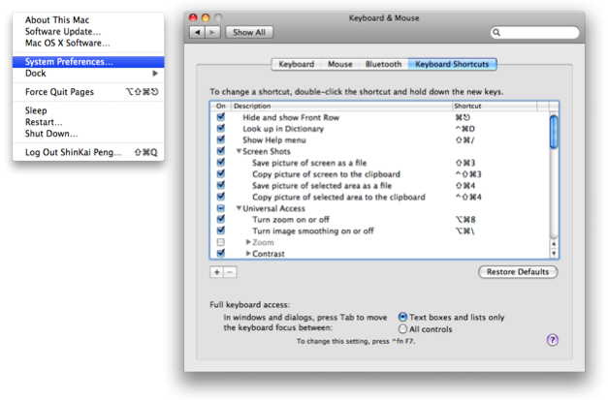Toggle the Universal Access mixed-state checkbox
This screenshot has height=400, width=608.
coord(221,208)
